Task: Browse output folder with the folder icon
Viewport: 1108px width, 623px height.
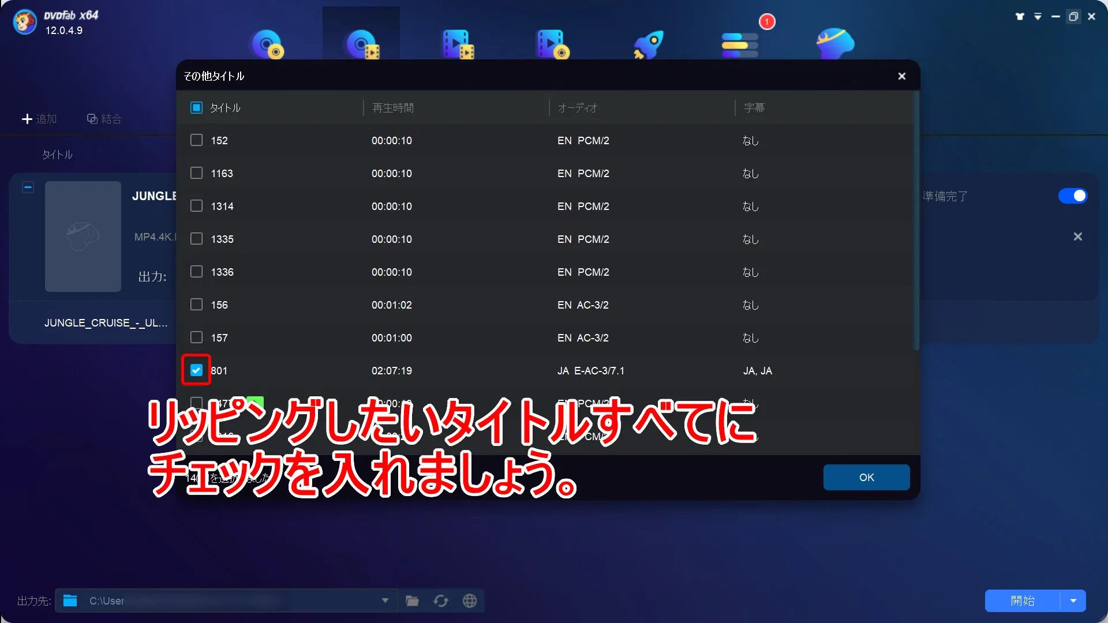Action: (412, 601)
